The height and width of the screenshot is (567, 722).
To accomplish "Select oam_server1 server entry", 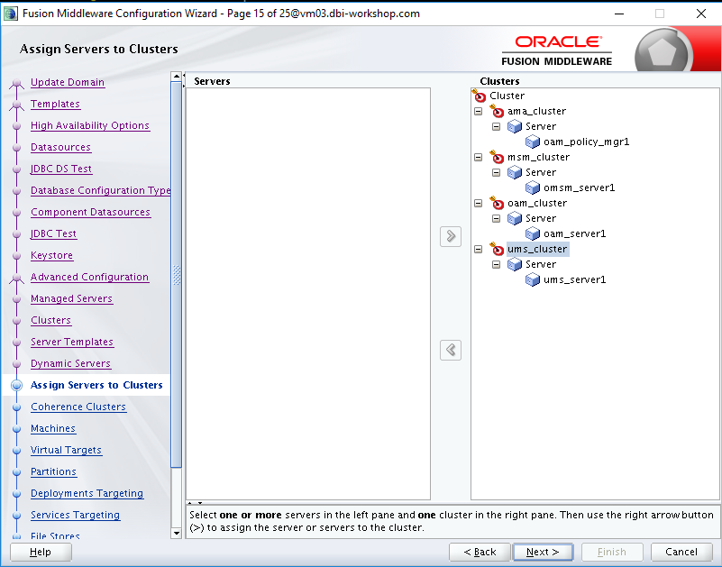I will click(575, 234).
